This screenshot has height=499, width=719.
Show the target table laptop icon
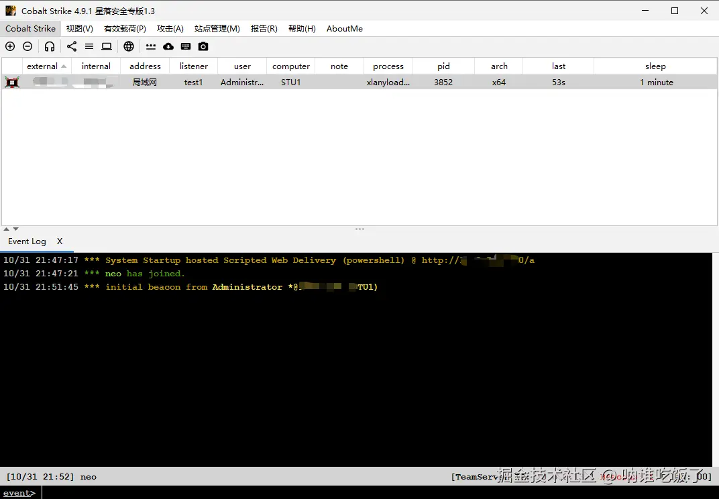pos(107,46)
